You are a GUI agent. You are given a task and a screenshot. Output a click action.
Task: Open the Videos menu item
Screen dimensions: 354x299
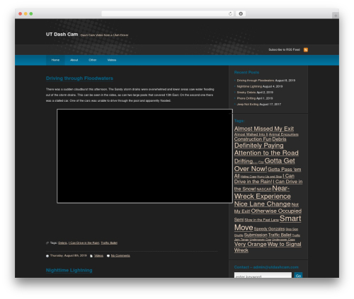(112, 60)
